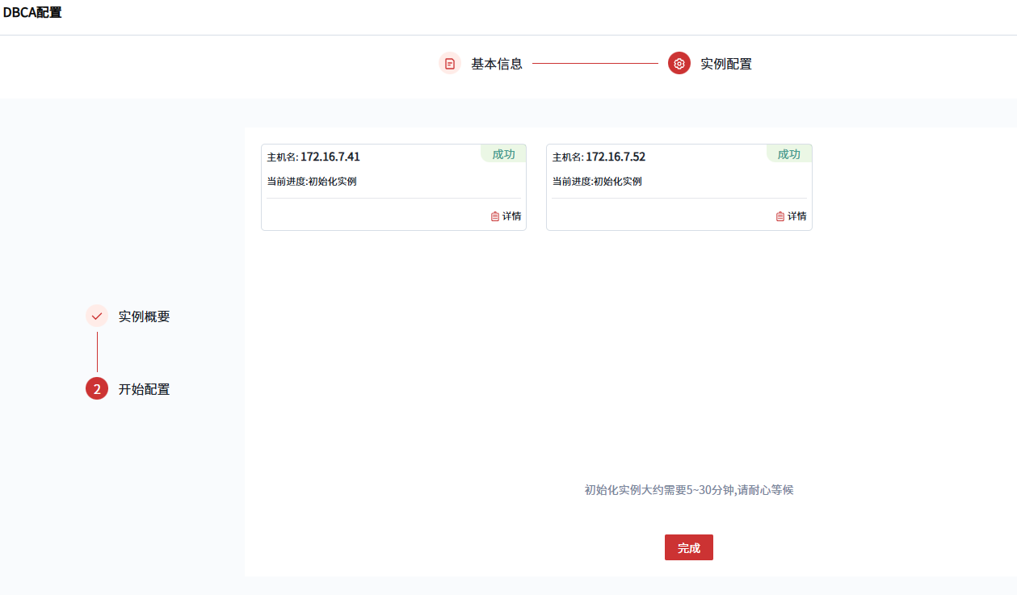This screenshot has height=595, width=1017.
Task: Click the 基本信息 document step icon
Action: [450, 64]
